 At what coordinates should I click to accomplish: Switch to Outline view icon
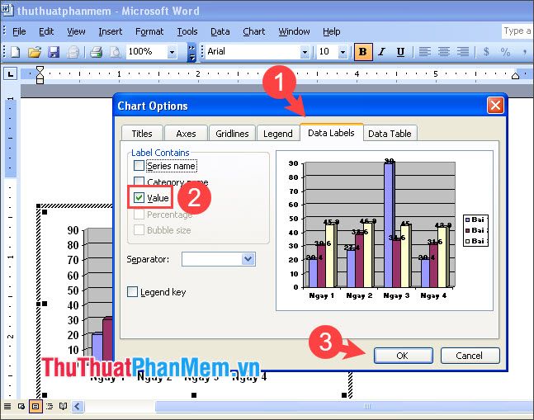(50, 406)
